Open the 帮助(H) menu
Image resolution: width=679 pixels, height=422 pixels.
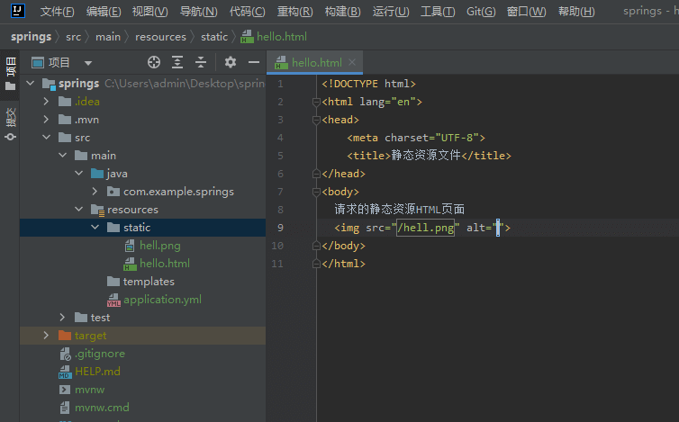coord(576,12)
